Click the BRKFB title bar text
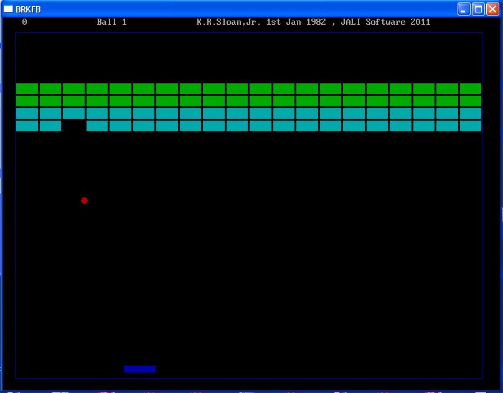 [x=27, y=9]
